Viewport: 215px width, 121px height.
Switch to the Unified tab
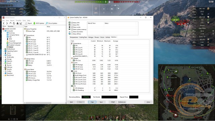[107, 37]
